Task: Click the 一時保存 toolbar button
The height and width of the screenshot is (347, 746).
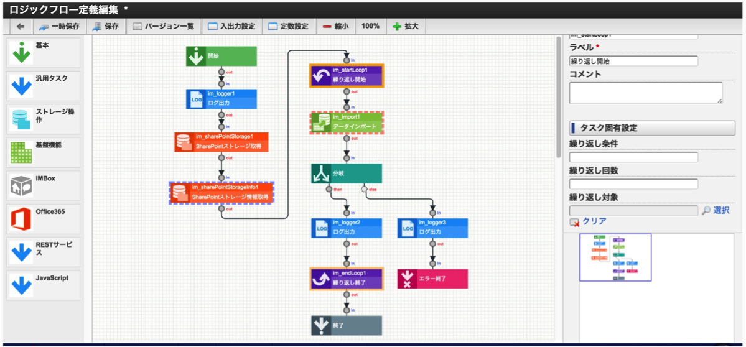Action: coord(59,27)
